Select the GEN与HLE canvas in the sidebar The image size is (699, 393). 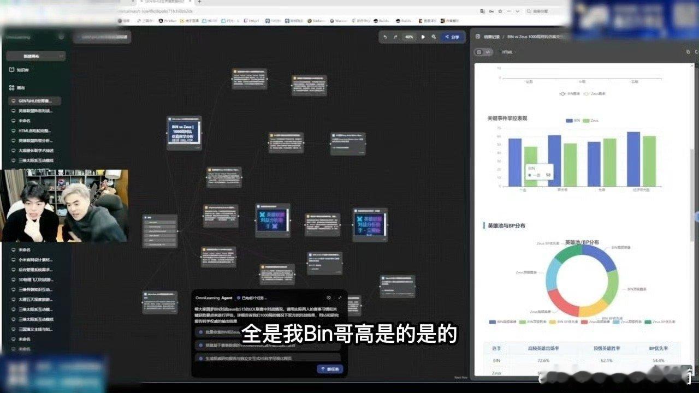coord(35,101)
